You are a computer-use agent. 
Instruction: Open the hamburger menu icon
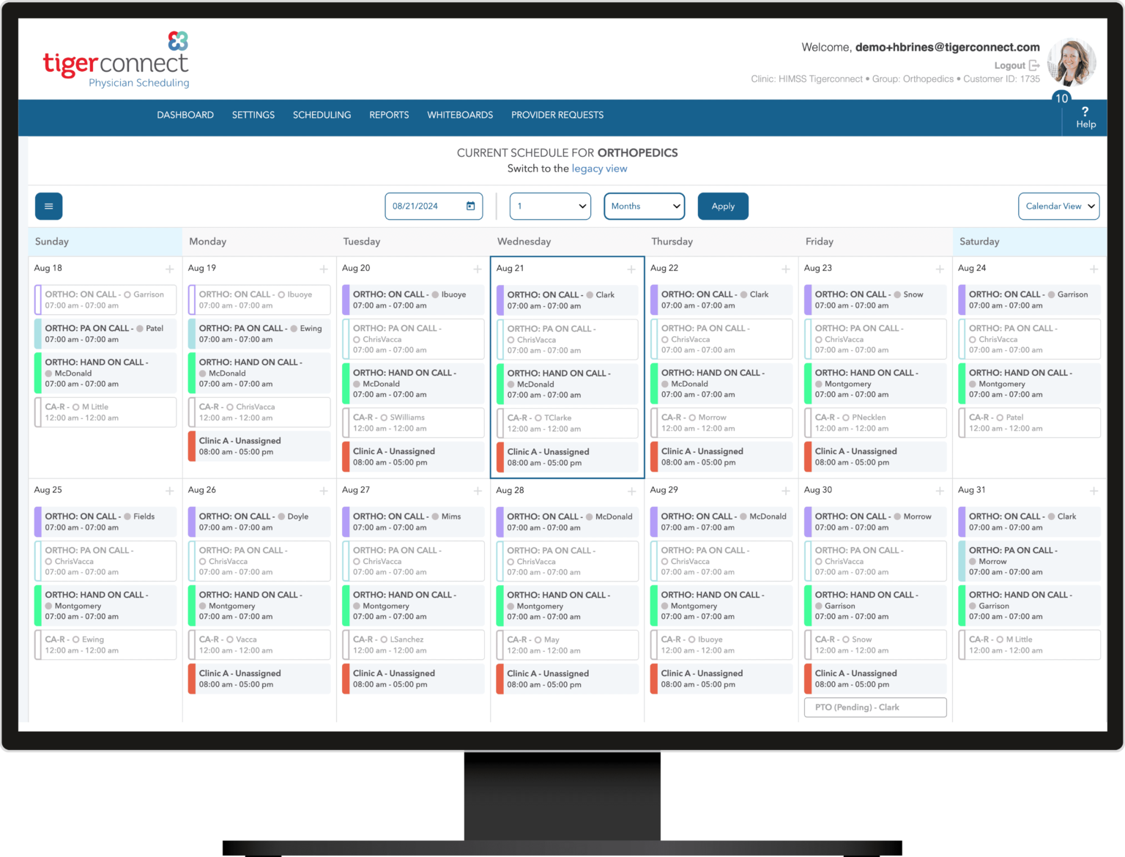click(x=48, y=206)
